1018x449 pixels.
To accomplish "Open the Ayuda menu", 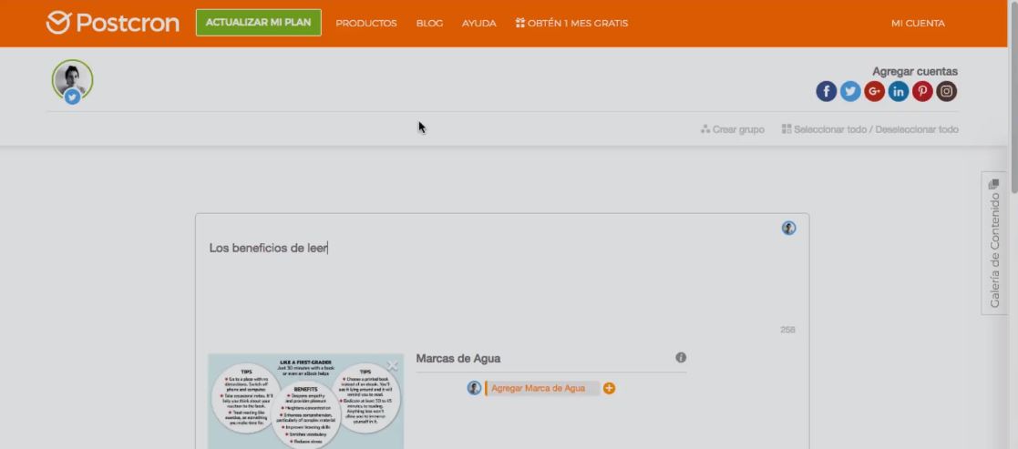I will click(478, 23).
